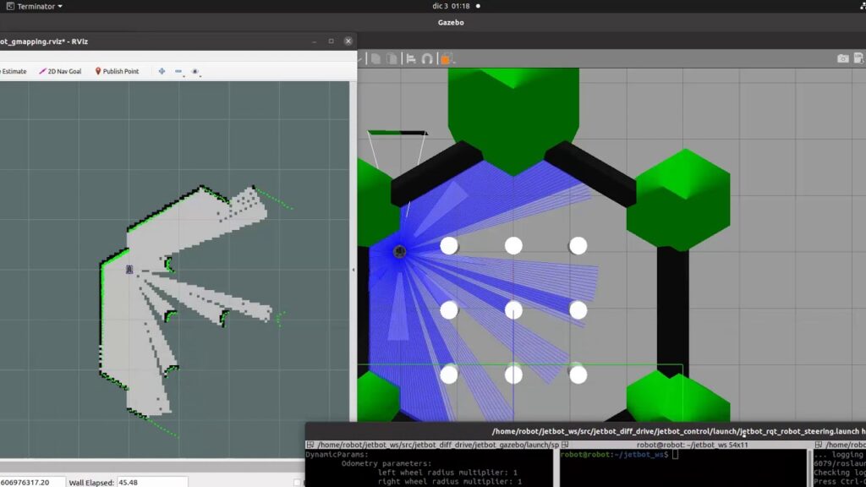Select the 2D Nav Goal tool
This screenshot has width=866, height=487.
click(59, 72)
